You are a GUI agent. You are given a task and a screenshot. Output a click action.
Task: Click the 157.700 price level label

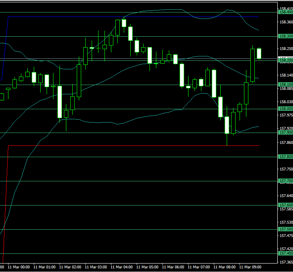(x=285, y=181)
